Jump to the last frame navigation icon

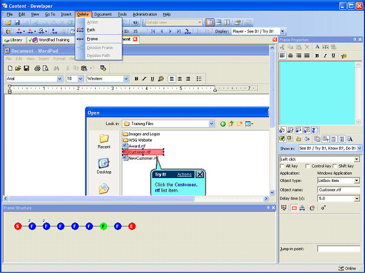tap(179, 31)
